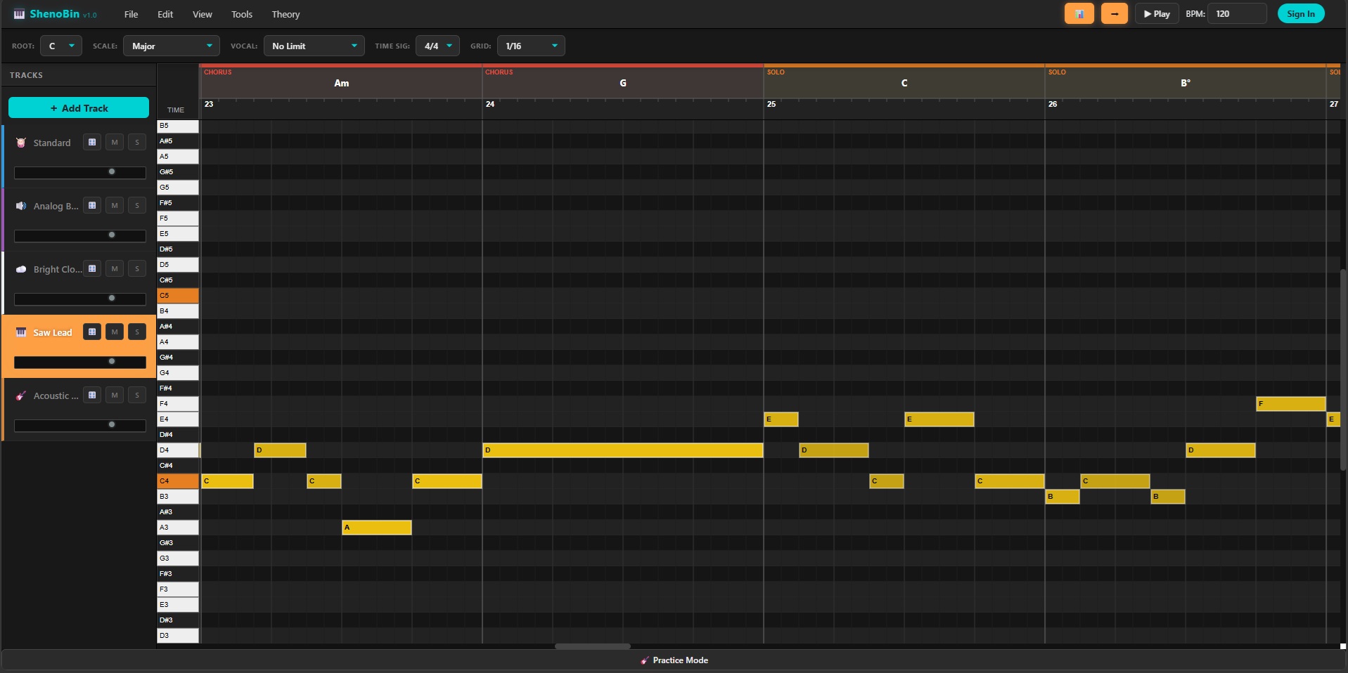The height and width of the screenshot is (673, 1348).
Task: Click the guitar icon beside Practice Mode
Action: tap(645, 660)
